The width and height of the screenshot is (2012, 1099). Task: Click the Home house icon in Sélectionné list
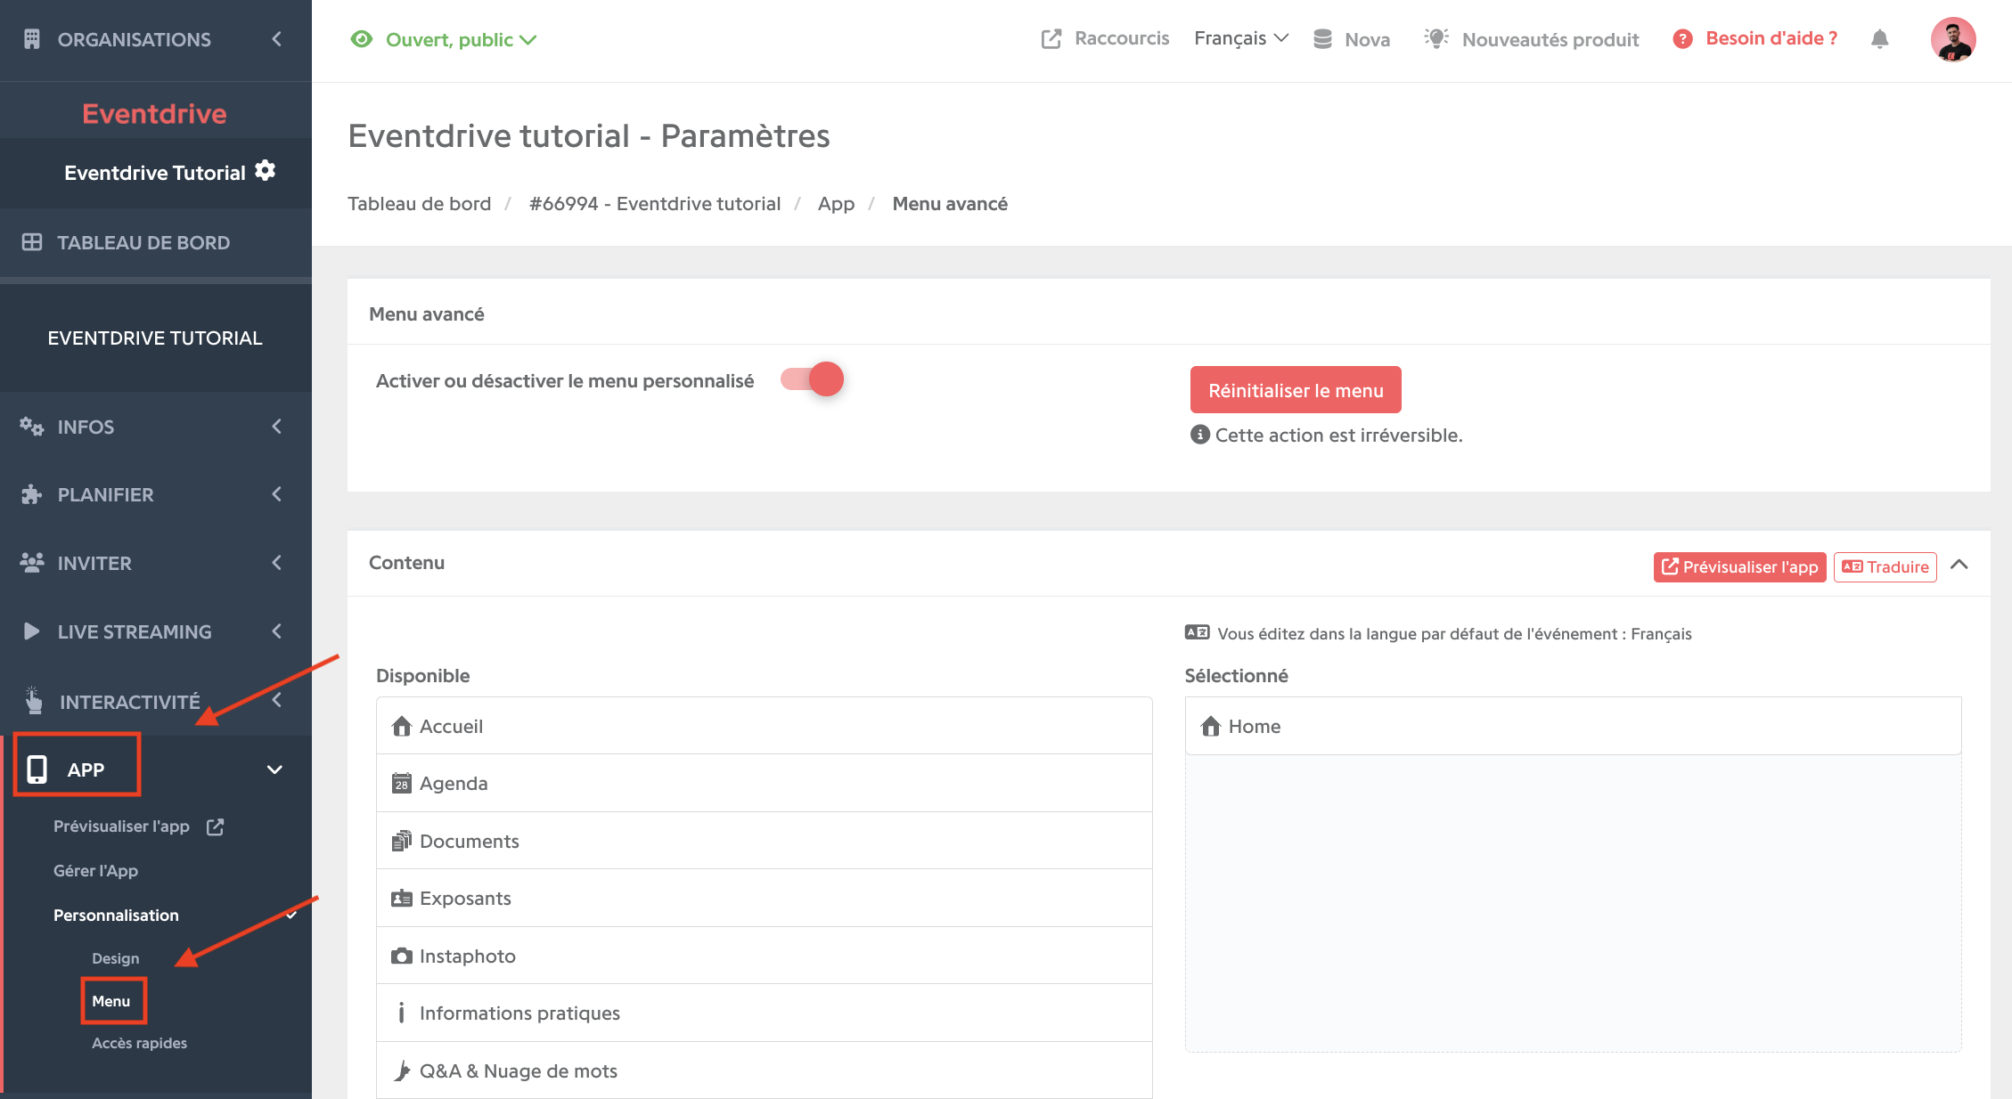[1211, 726]
